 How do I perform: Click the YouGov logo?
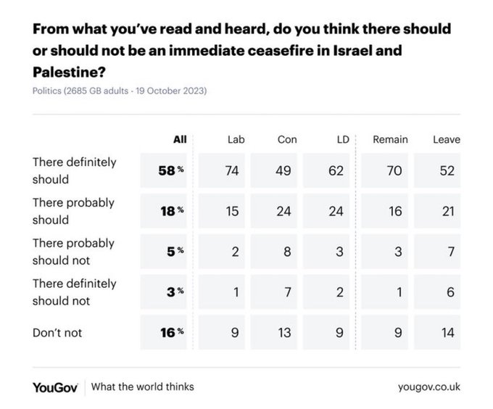click(x=57, y=386)
